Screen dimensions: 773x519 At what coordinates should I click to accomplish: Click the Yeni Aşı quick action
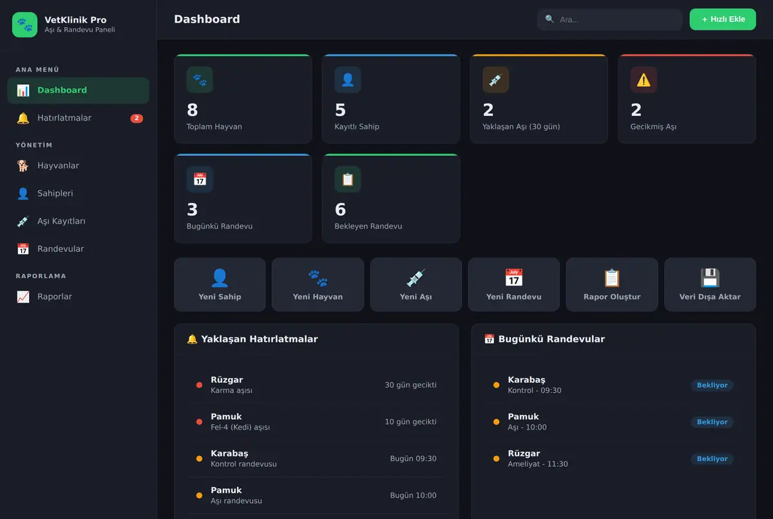(416, 285)
